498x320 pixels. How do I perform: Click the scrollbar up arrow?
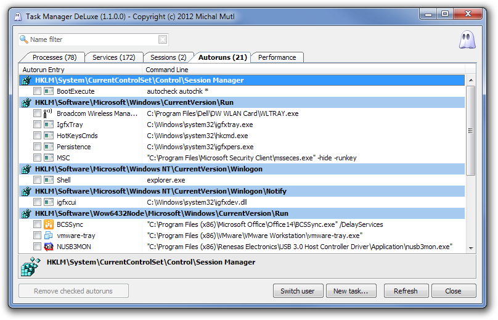click(471, 80)
